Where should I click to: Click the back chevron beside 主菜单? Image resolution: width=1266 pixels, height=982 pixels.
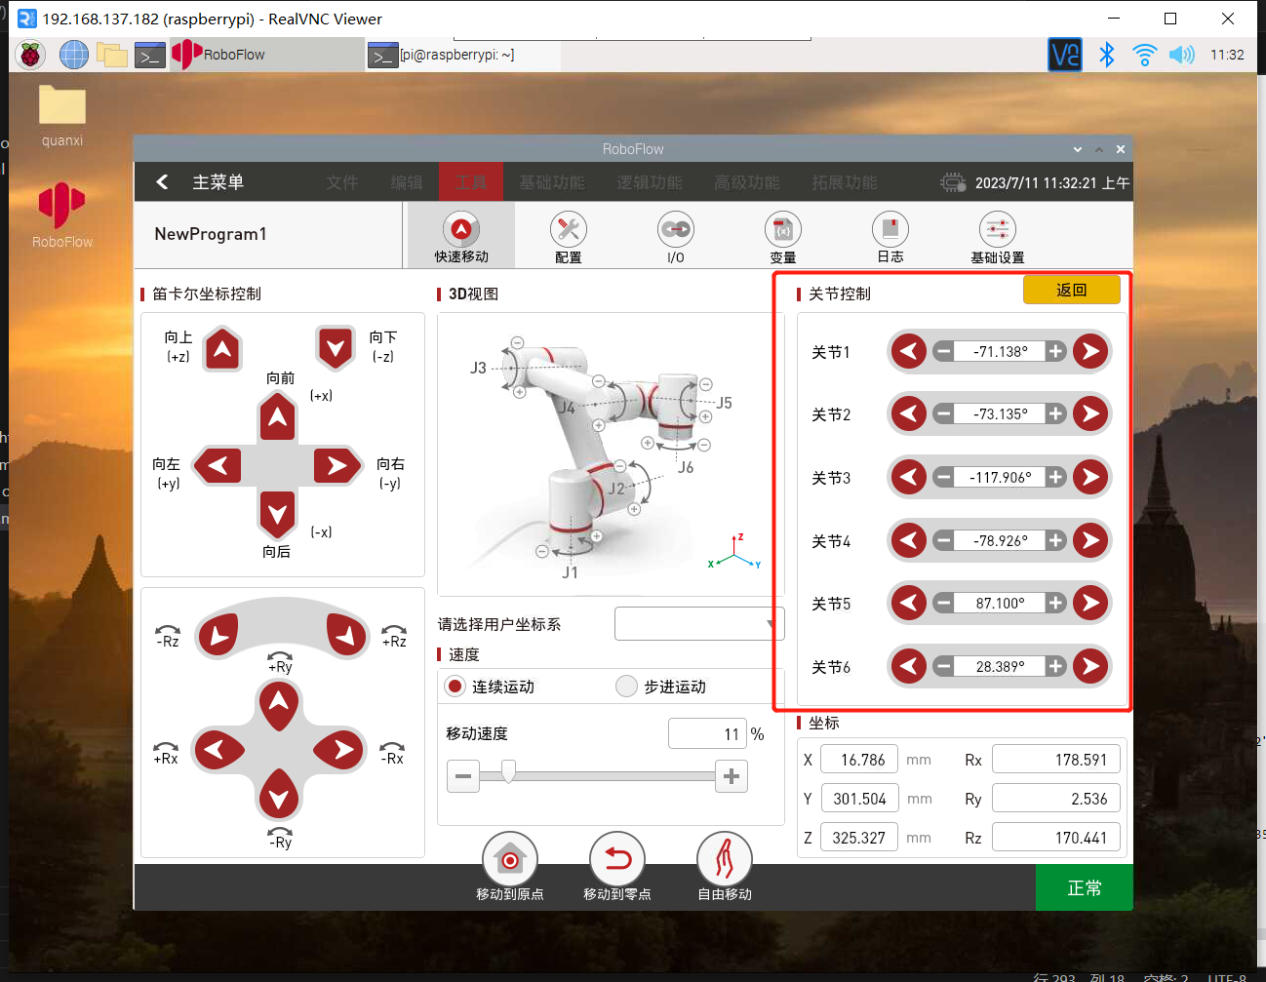coord(163,182)
